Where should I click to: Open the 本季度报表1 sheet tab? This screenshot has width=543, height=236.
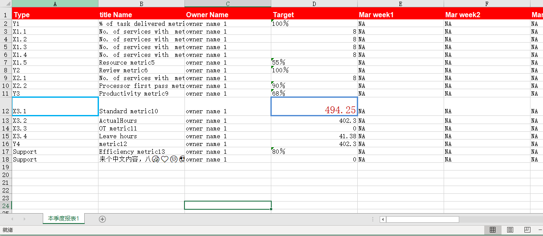point(64,219)
